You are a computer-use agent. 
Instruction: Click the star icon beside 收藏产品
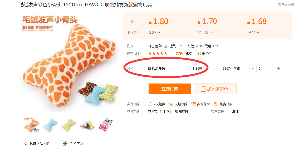[x=26, y=144]
